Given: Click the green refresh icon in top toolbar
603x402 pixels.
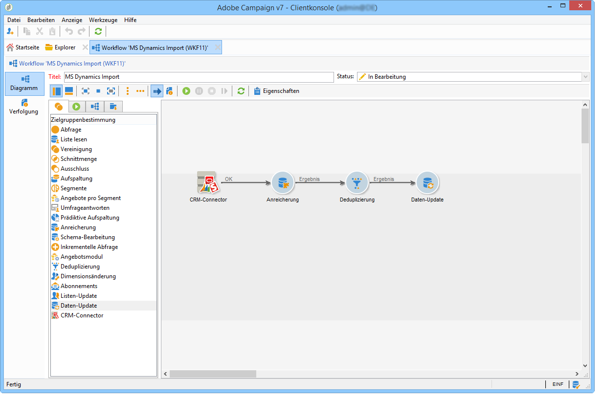Looking at the screenshot, I should pyautogui.click(x=98, y=31).
